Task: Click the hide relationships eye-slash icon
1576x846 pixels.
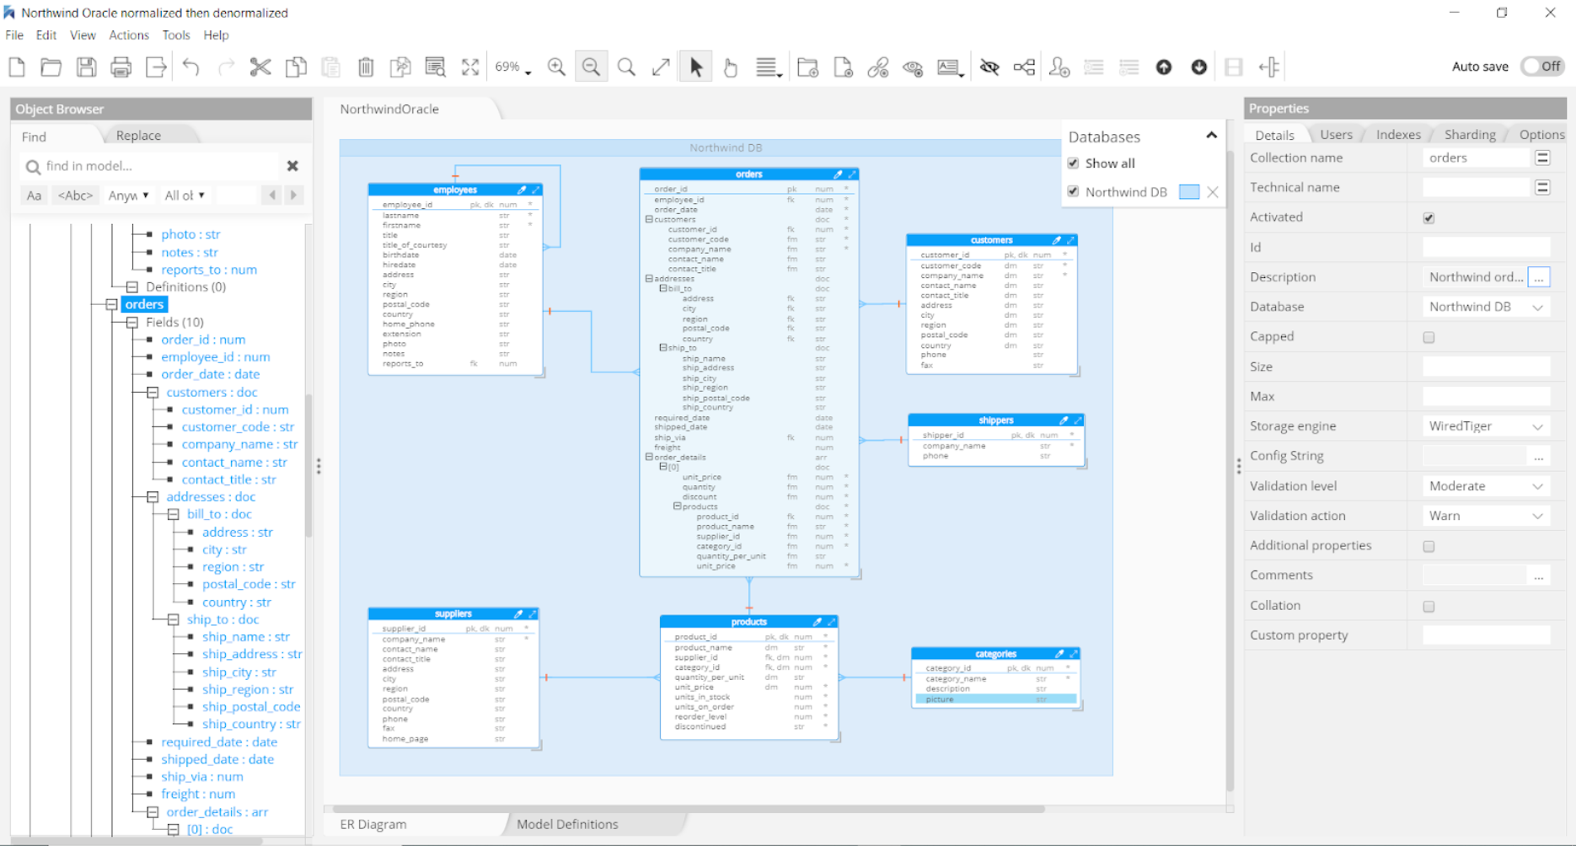Action: pyautogui.click(x=989, y=67)
